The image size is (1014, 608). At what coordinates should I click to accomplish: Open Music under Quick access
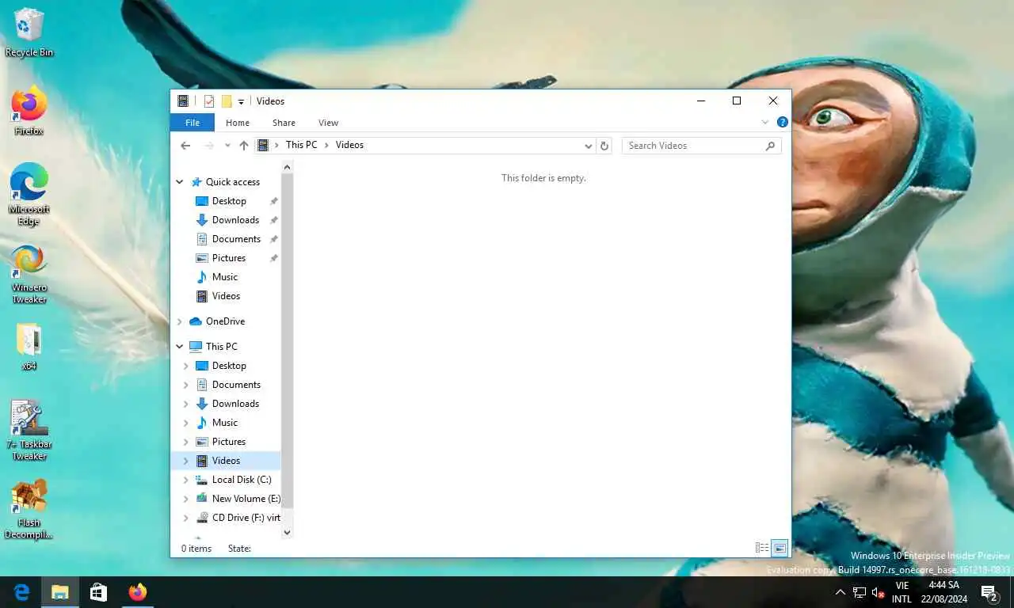tap(225, 277)
